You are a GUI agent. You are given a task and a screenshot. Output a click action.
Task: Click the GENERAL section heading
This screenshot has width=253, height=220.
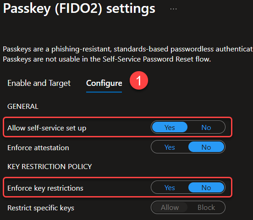click(x=23, y=107)
